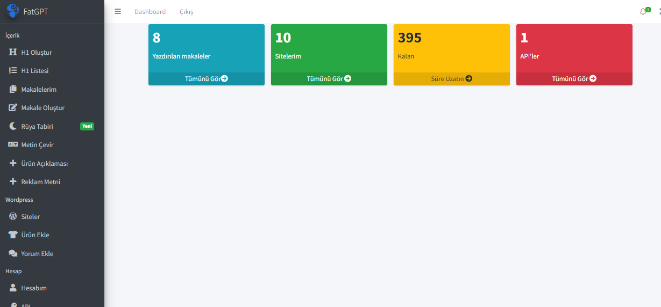This screenshot has width=661, height=307.
Task: Open Tümünü Gör under Sitelerim
Action: (329, 78)
